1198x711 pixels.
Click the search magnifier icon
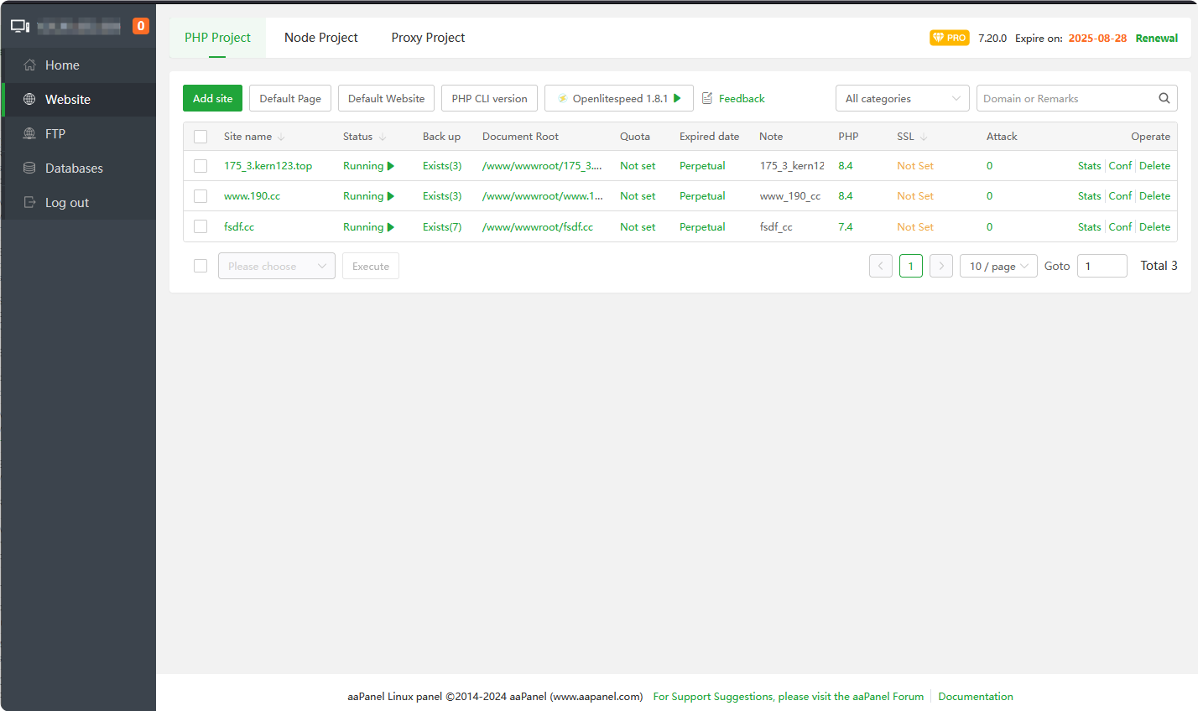1164,98
